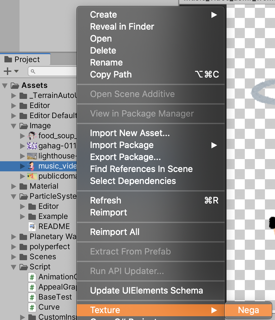Choose Reveal in Finder
Viewport: 275px width, 320px height.
click(x=151, y=27)
